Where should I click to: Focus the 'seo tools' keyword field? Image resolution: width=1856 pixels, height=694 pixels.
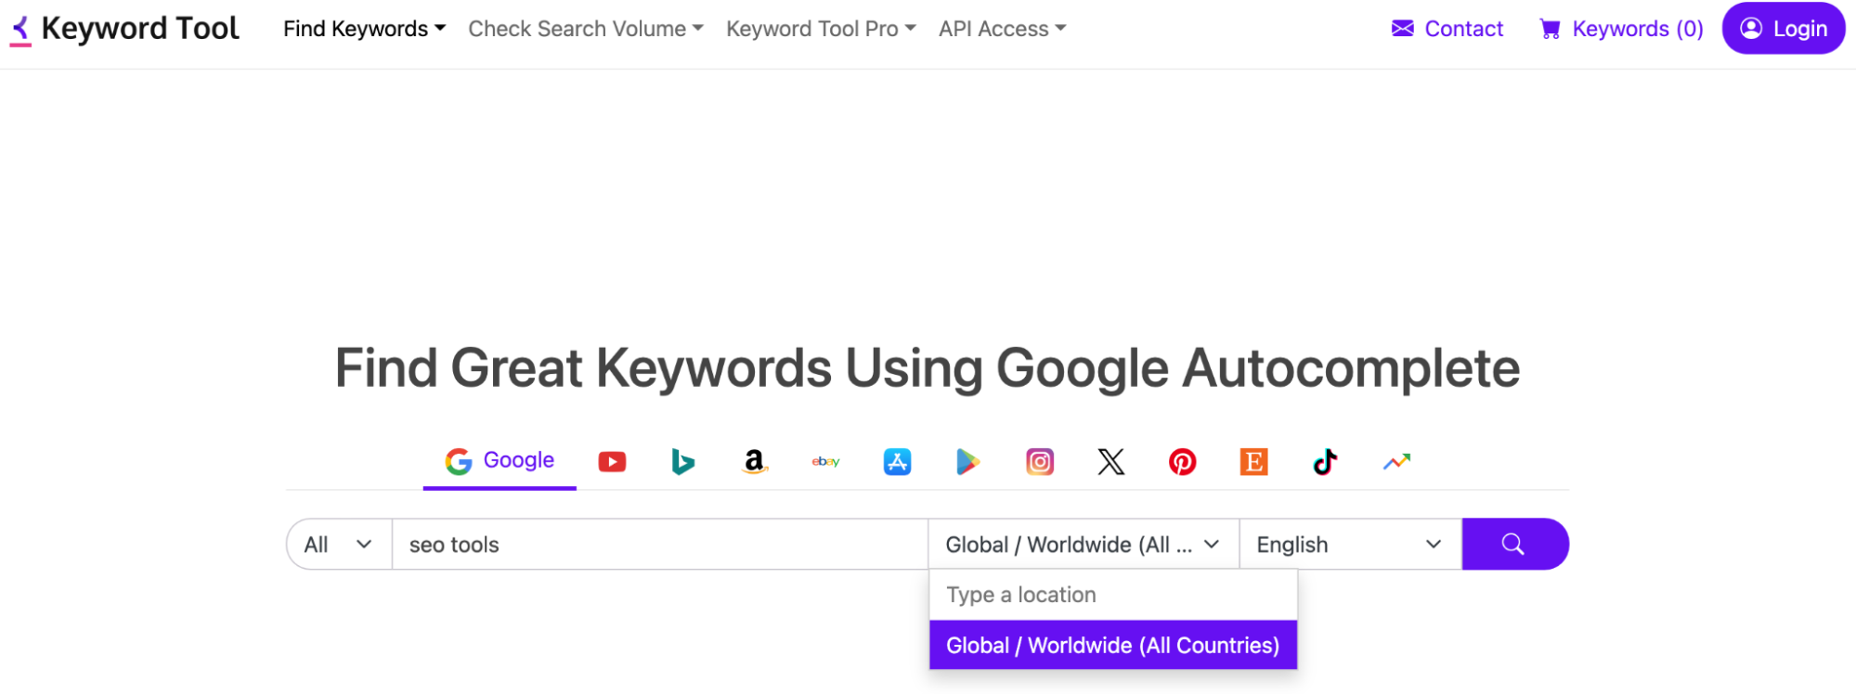coord(660,544)
